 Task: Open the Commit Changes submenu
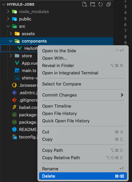83,95
